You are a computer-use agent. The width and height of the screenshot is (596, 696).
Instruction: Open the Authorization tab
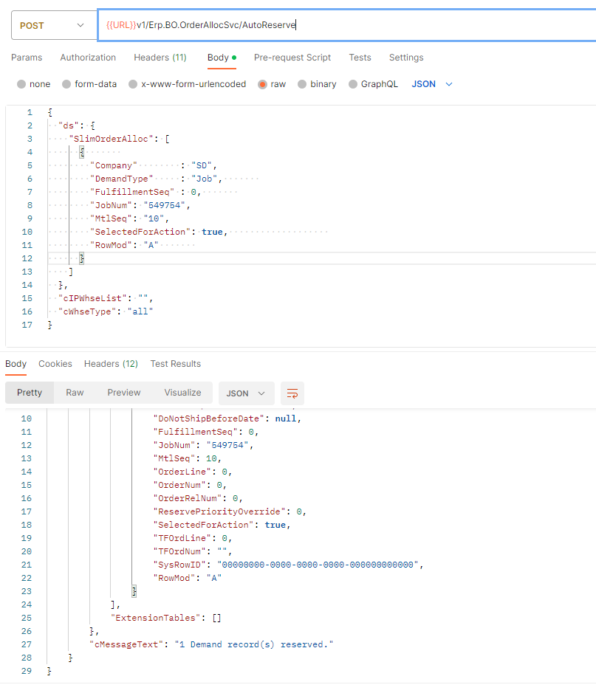pos(88,58)
